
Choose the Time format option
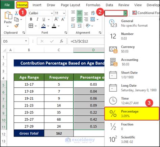point(132,101)
